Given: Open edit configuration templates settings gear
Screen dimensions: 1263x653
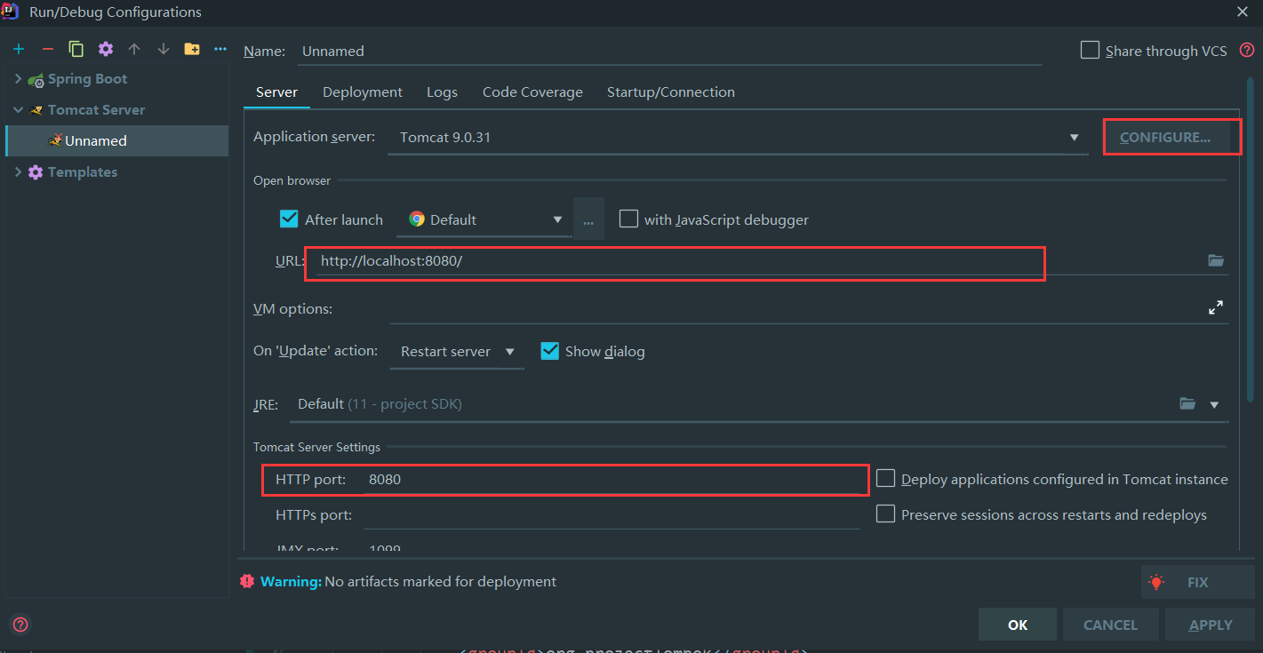Looking at the screenshot, I should coord(104,49).
